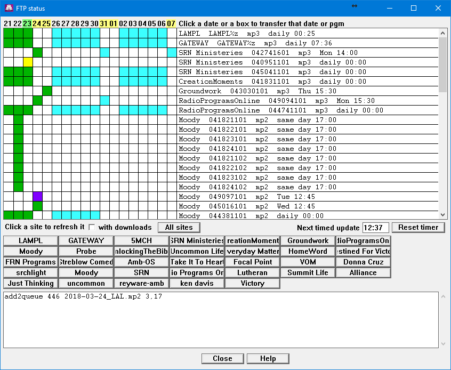Maximize the FTP status window
This screenshot has width=451, height=370.
click(414, 8)
